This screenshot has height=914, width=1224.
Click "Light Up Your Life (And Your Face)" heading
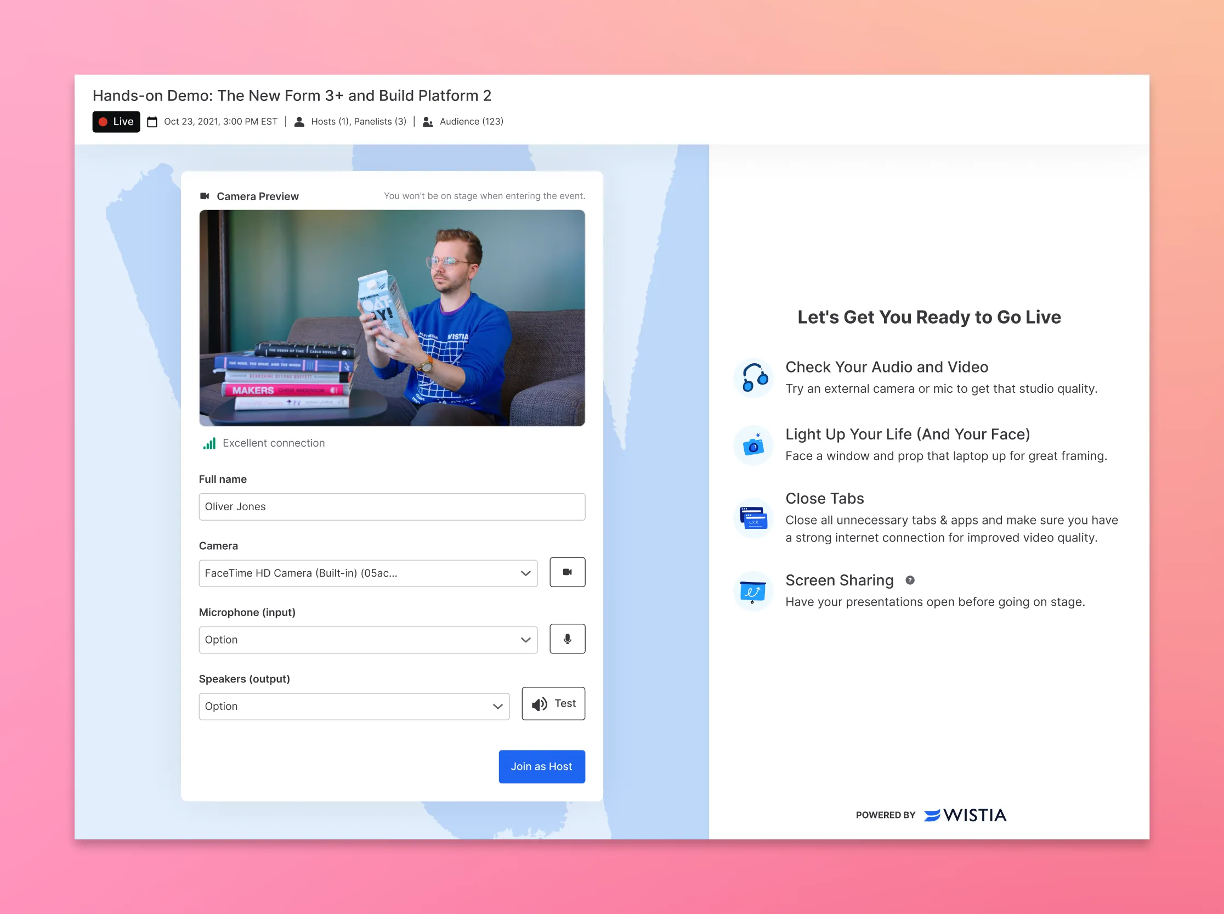908,435
